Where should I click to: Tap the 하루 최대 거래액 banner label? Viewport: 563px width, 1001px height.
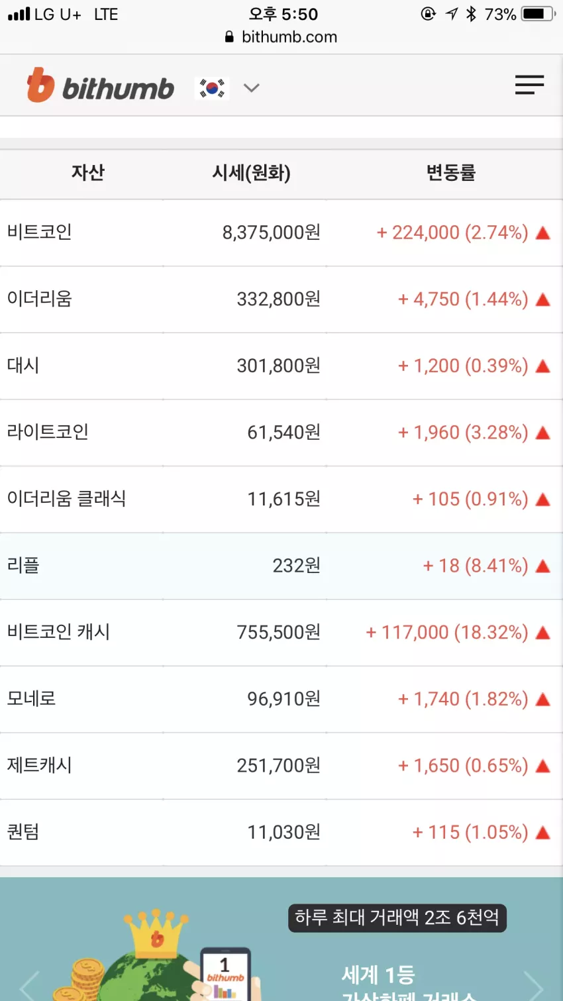397,918
